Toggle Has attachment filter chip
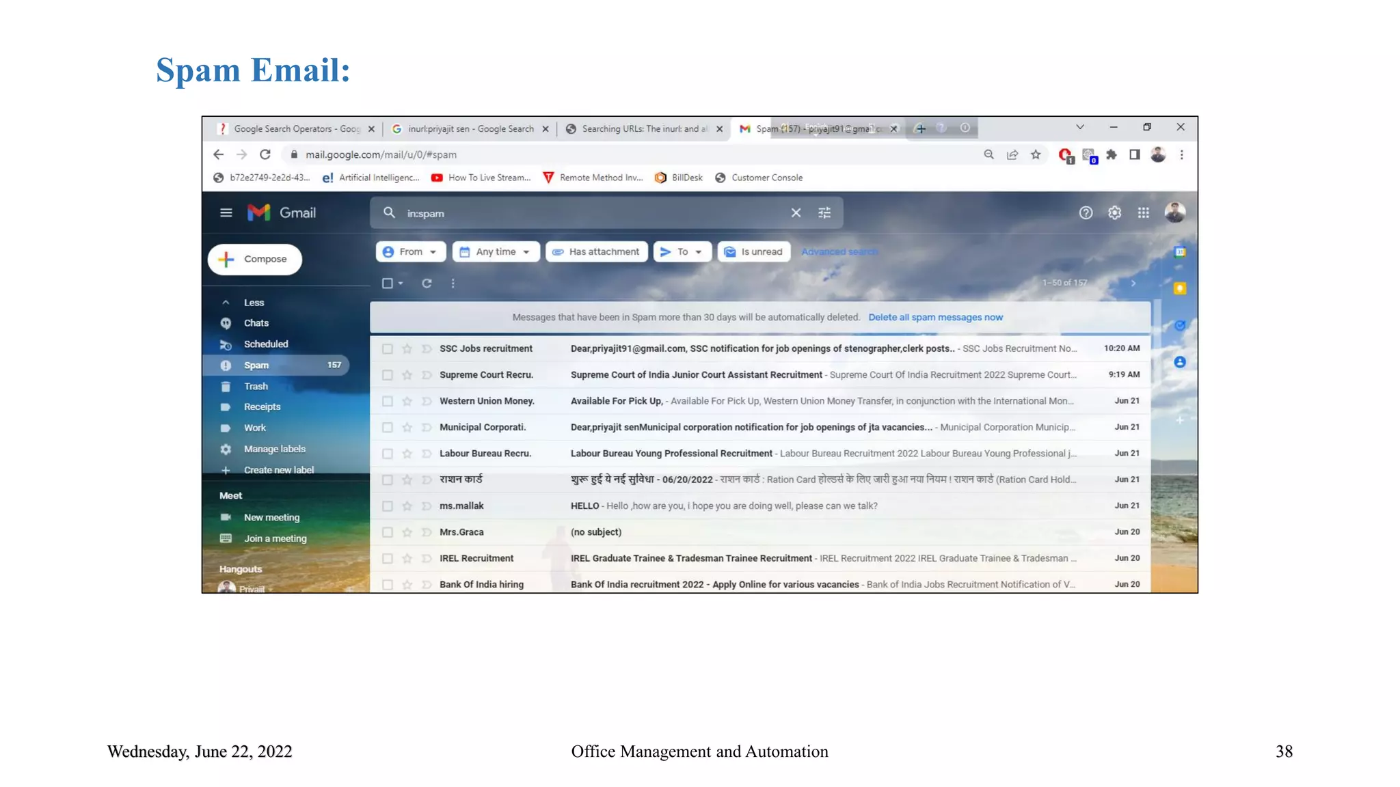 [x=596, y=251]
